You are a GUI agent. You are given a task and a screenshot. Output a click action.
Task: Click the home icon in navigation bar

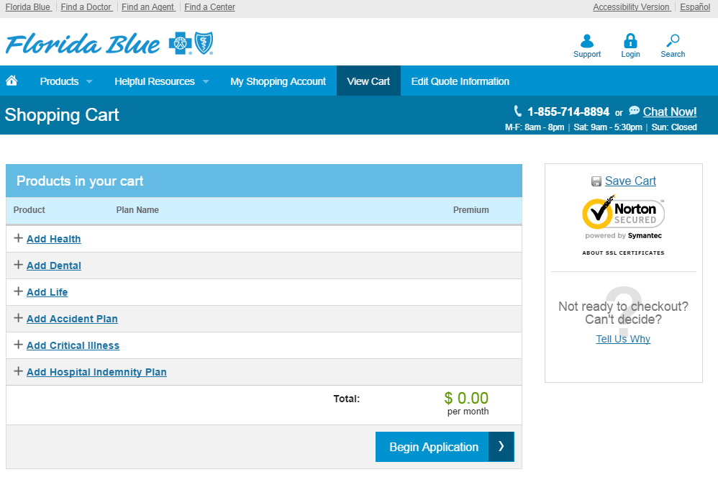tap(12, 81)
